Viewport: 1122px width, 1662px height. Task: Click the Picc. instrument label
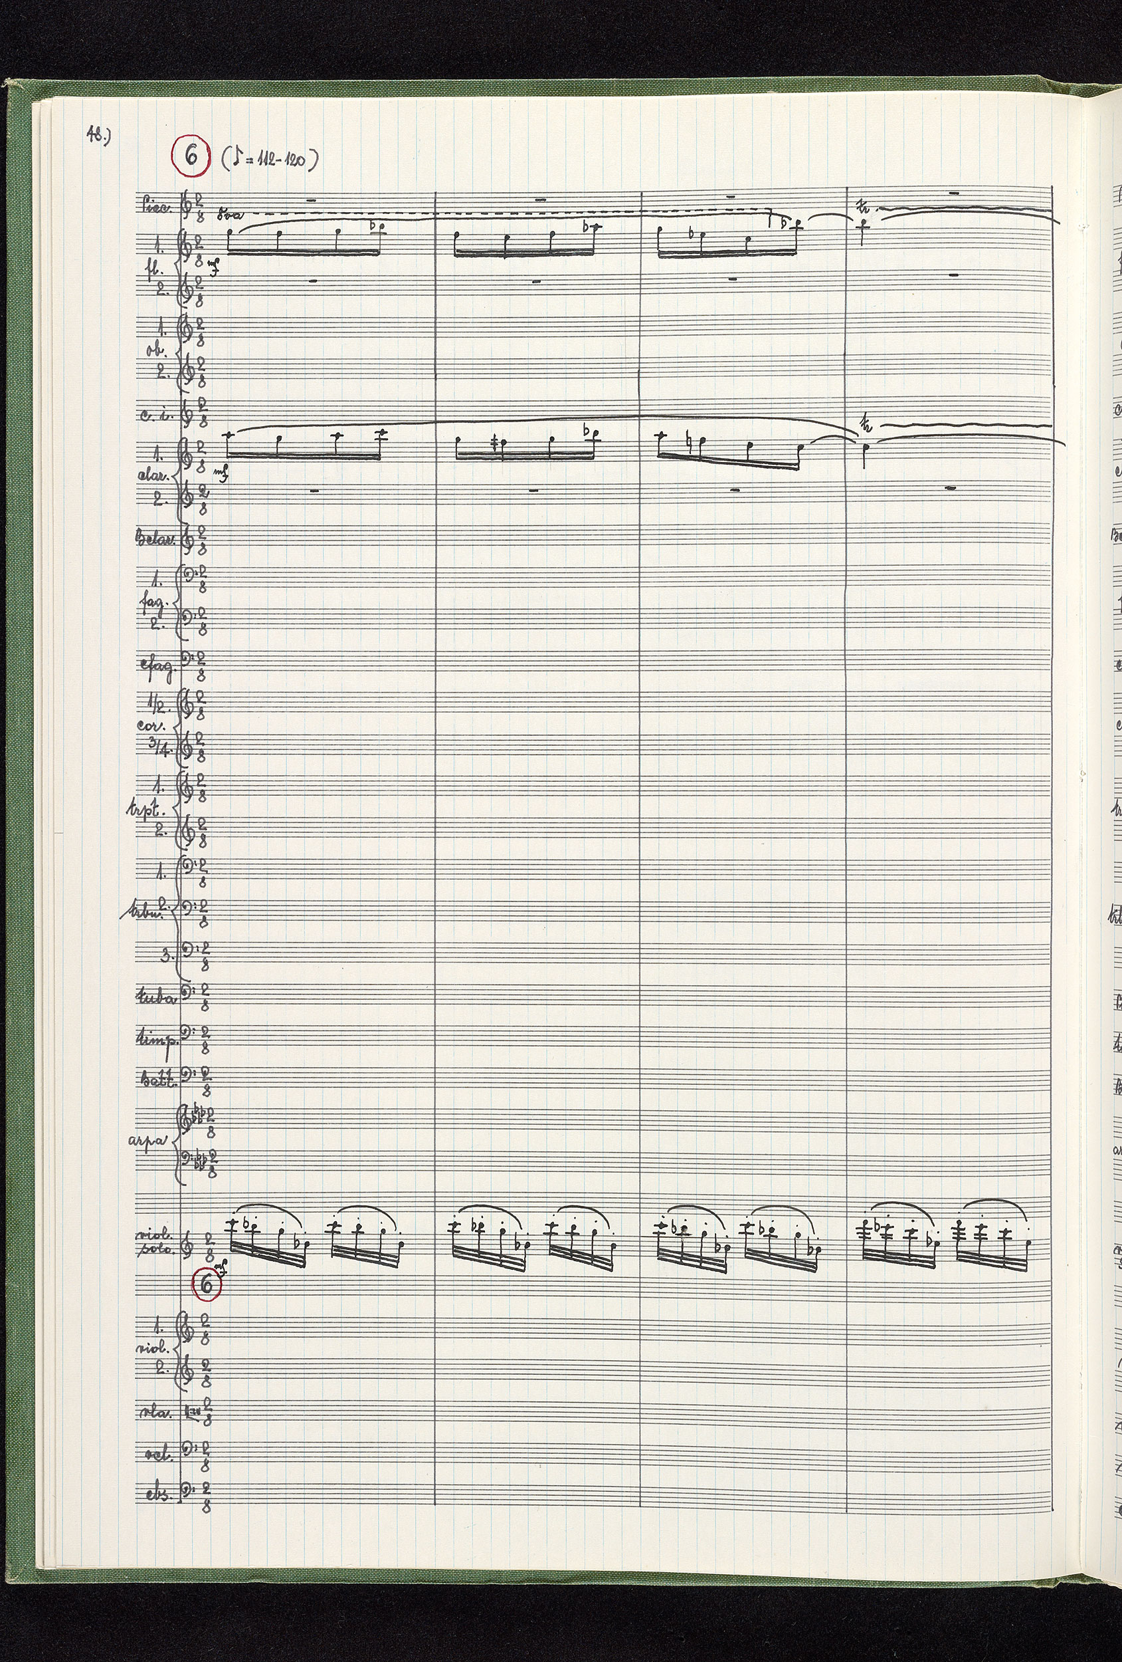(x=153, y=207)
